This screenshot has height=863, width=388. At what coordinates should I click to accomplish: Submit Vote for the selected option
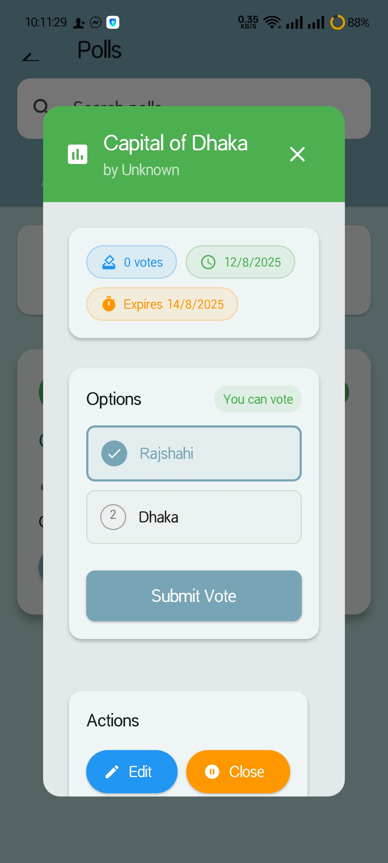click(194, 596)
